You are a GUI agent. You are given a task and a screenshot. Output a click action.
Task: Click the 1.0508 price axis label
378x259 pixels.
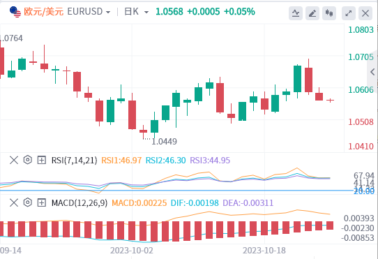[361, 122]
